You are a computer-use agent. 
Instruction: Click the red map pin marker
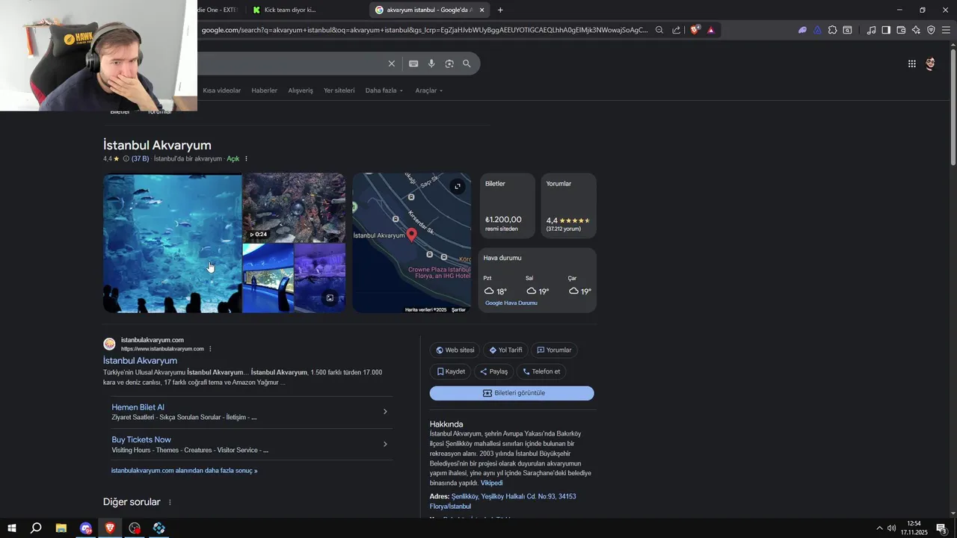click(411, 235)
